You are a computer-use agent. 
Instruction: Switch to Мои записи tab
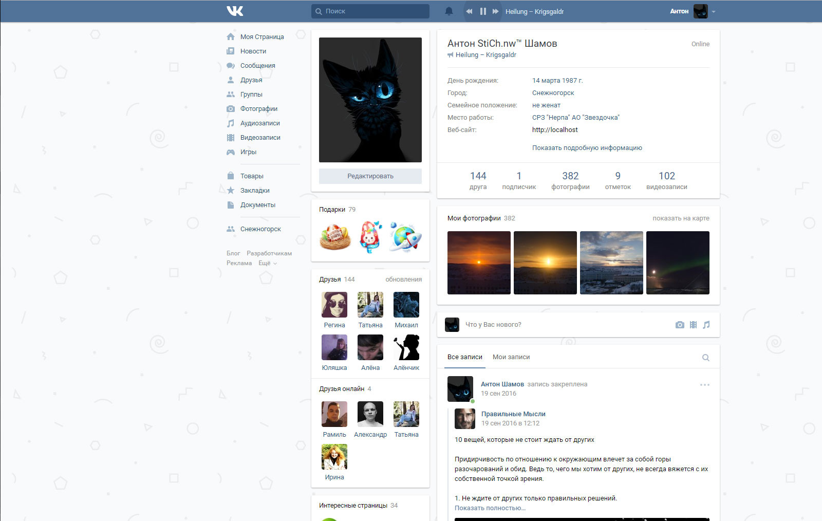(x=511, y=357)
